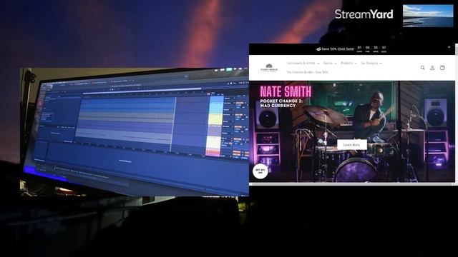458x257 pixels.
Task: Select the seascape thumbnail beside StreamYard logo
Action: click(428, 16)
